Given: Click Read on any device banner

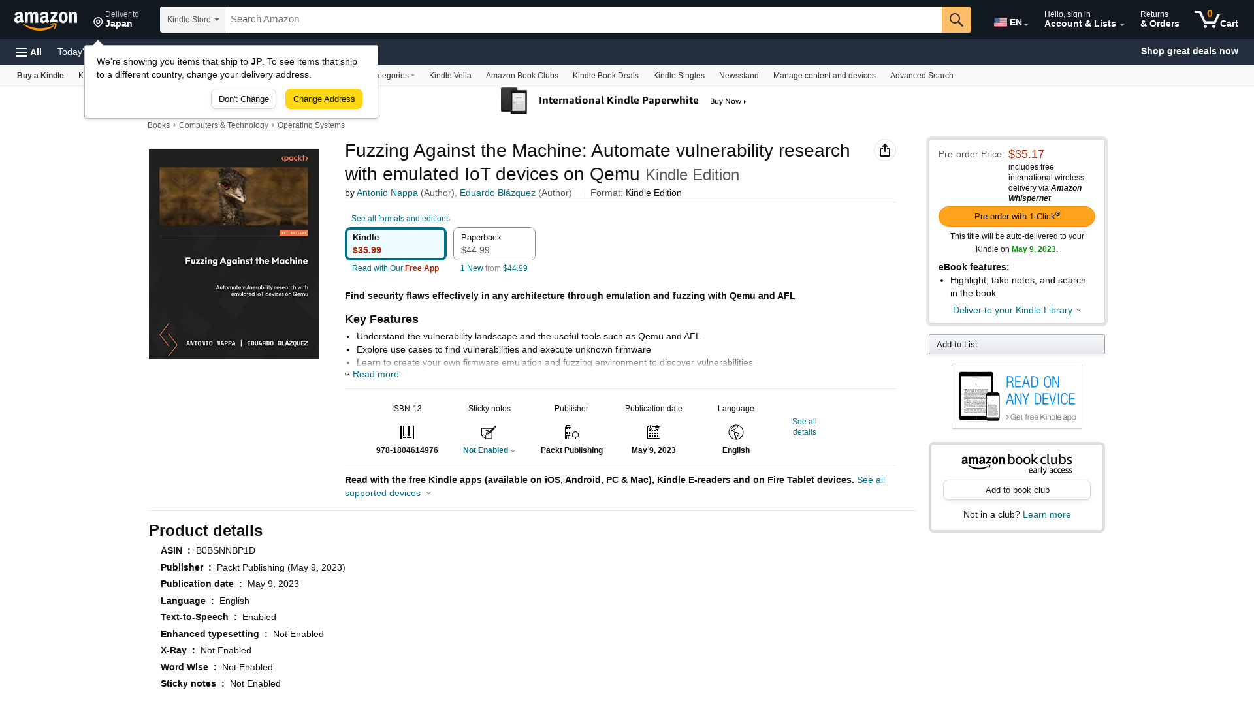Looking at the screenshot, I should click(1017, 396).
